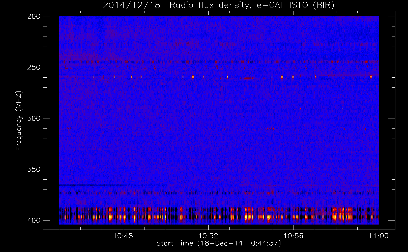Click the 'Frequency (MHZ)' axis label
Image resolution: width=408 pixels, height=252 pixels.
19,121
